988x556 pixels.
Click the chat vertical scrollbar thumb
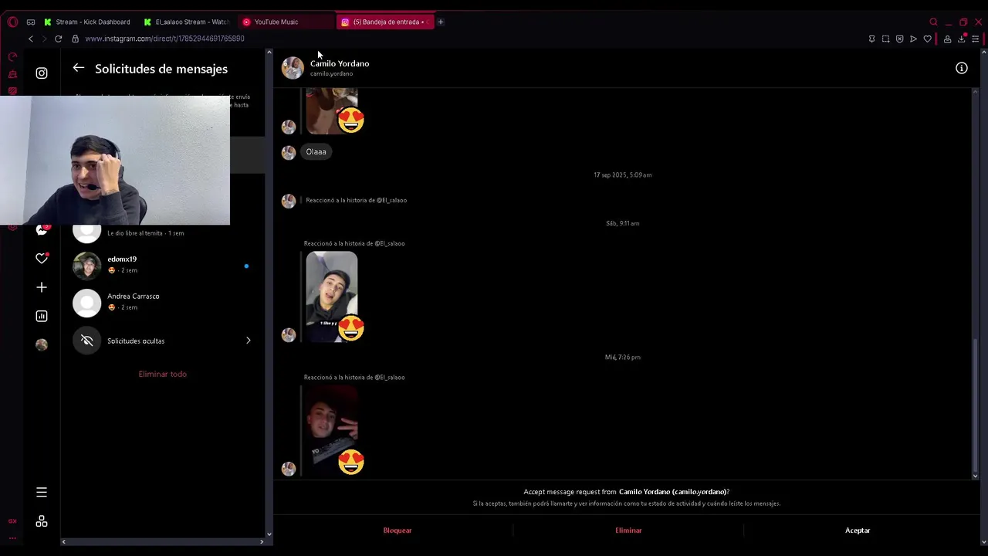(975, 405)
